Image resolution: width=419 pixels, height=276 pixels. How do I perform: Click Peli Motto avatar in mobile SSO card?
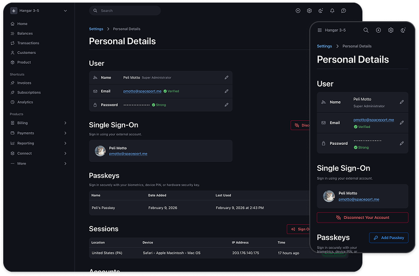(329, 197)
